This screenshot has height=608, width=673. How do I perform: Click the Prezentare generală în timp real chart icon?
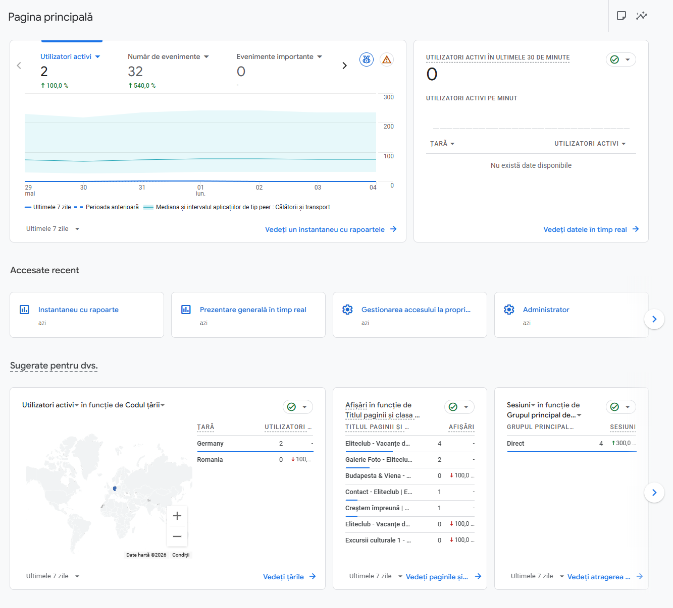186,310
